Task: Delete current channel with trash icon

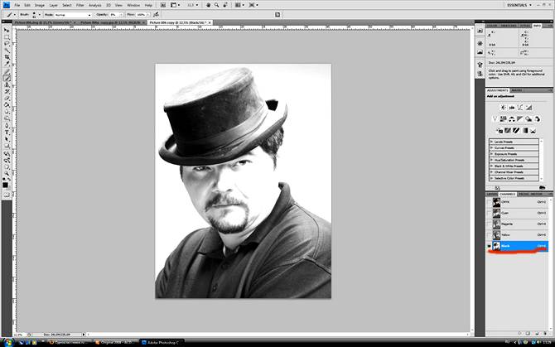Action: (545, 333)
